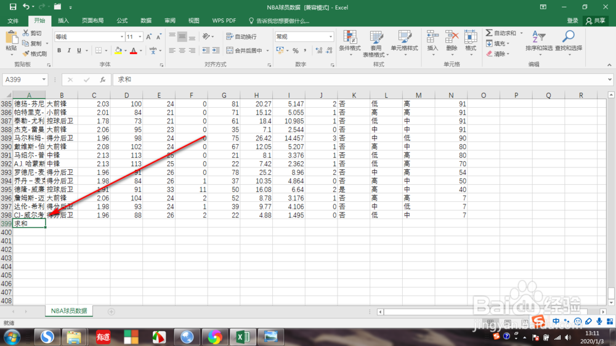
Task: Decrease indent in alignment group
Action: tap(206, 50)
